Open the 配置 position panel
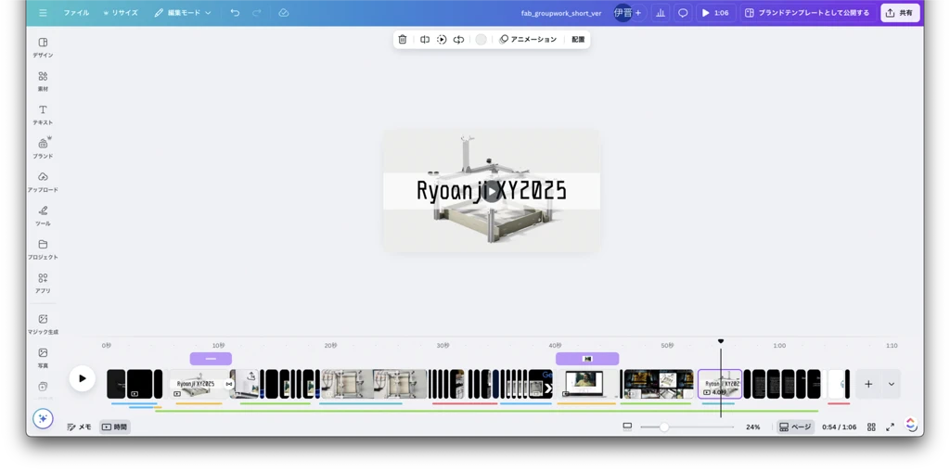 (578, 39)
